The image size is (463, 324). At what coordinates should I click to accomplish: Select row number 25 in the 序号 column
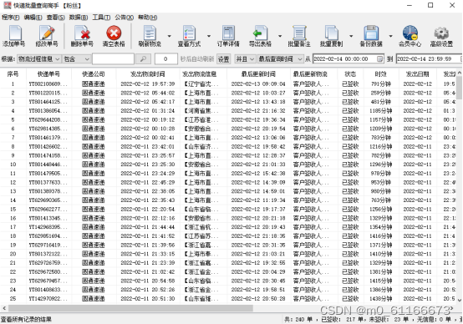[13, 299]
